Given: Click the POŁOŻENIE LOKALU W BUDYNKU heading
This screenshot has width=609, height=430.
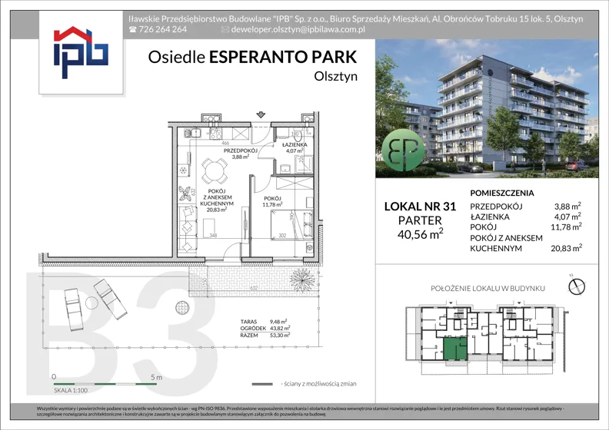Looking at the screenshot, I should 488,289.
